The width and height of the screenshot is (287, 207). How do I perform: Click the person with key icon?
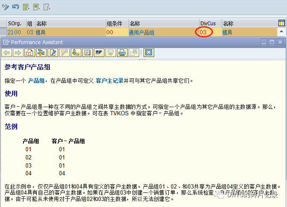[76, 53]
